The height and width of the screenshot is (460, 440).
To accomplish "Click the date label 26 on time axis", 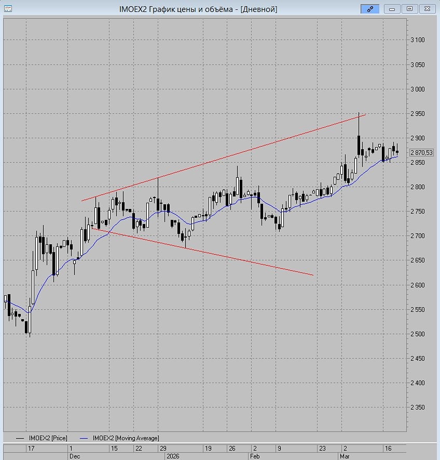I will pos(232,448).
